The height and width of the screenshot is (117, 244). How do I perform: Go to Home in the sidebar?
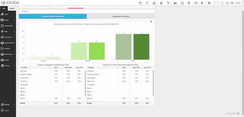pyautogui.click(x=8, y=14)
